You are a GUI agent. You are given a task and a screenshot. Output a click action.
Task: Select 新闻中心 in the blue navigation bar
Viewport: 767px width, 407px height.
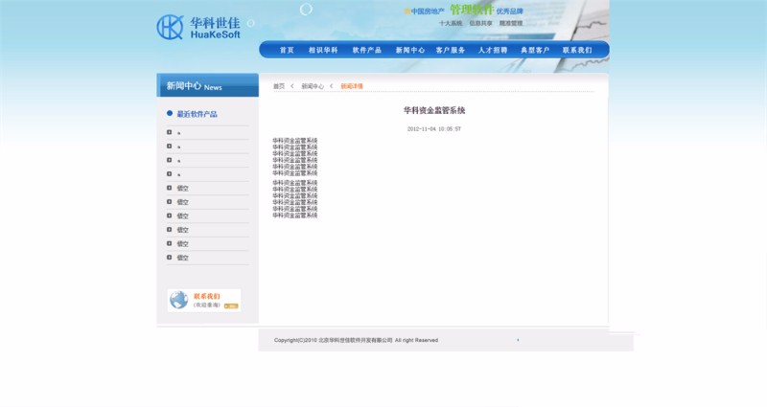pyautogui.click(x=410, y=50)
